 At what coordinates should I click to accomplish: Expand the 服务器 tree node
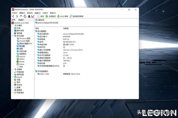[x=13, y=33]
